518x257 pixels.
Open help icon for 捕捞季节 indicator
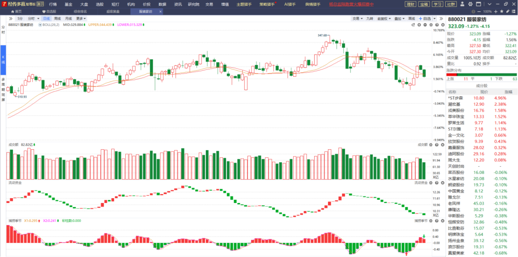(436, 221)
